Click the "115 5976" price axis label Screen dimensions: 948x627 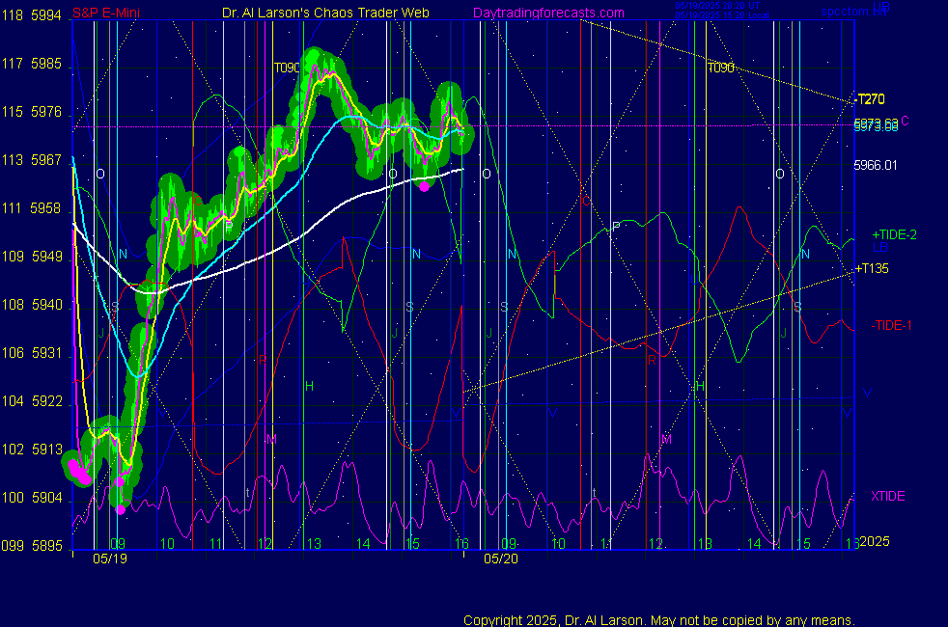click(32, 112)
